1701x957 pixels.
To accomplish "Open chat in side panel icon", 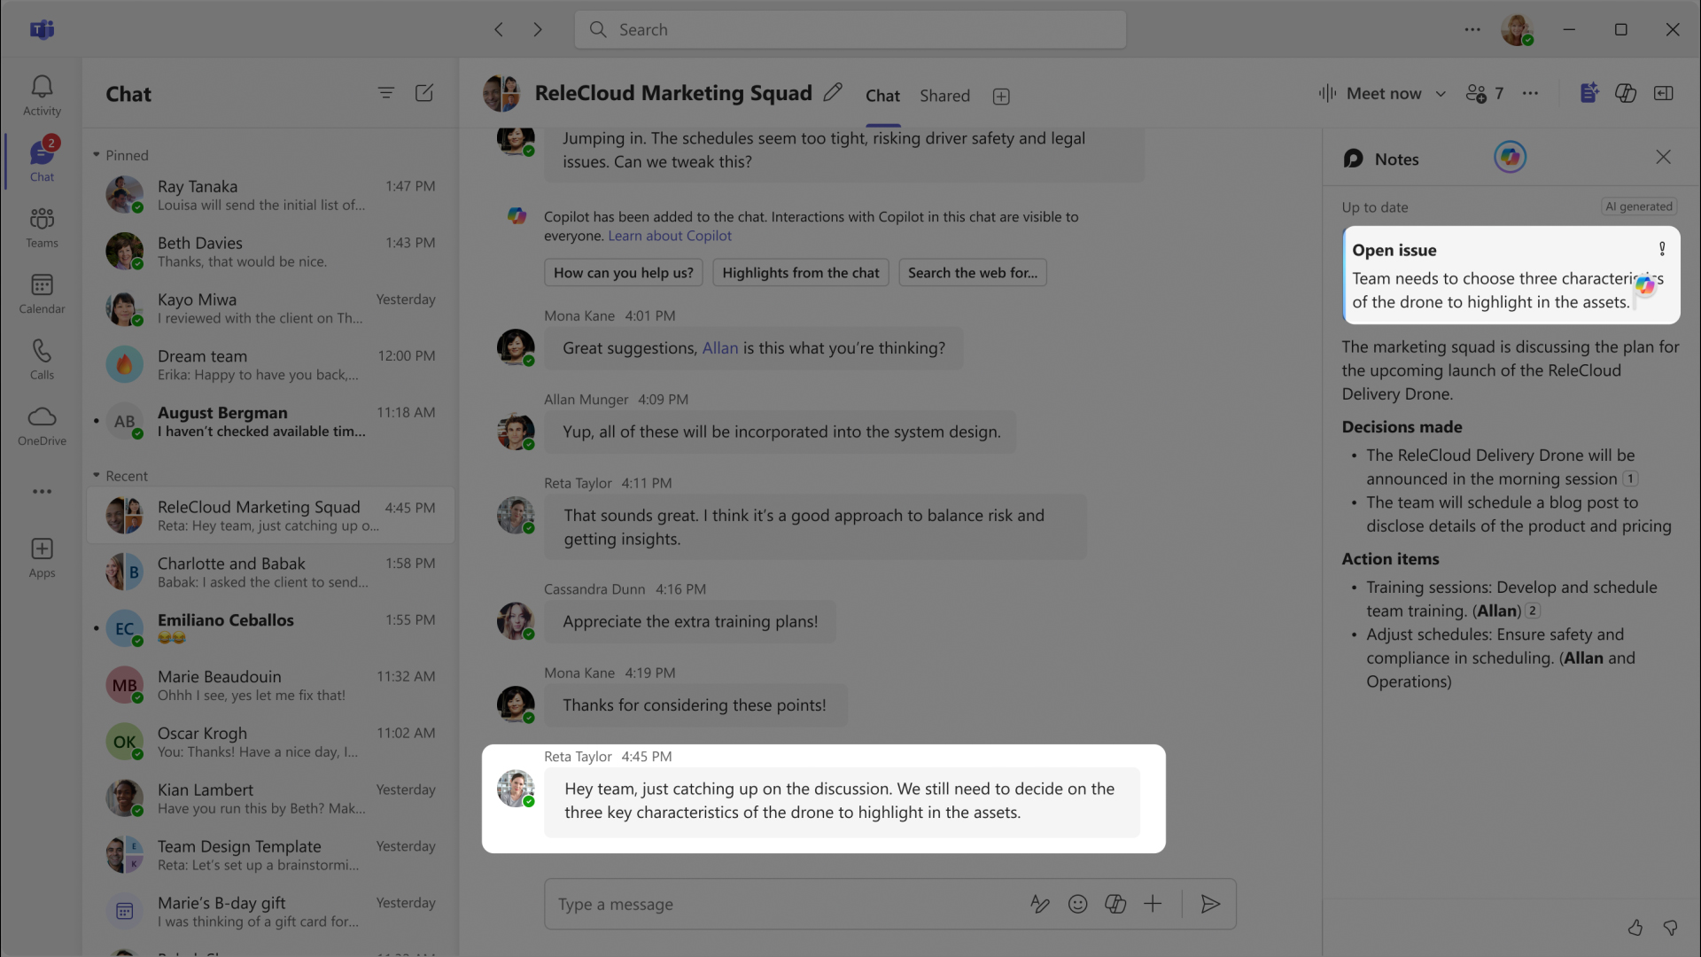I will pos(1664,93).
